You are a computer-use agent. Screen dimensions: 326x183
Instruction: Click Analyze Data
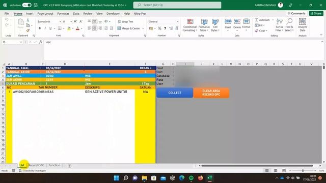[x=302, y=25]
